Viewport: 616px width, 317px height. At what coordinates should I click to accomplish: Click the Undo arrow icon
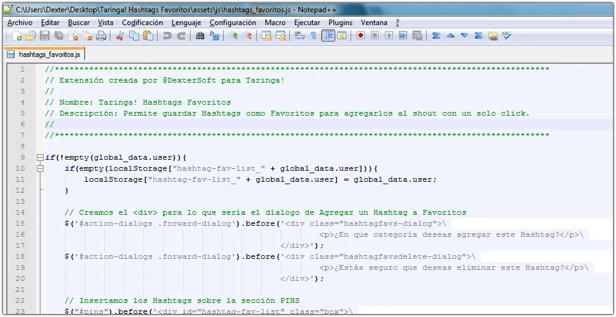167,36
